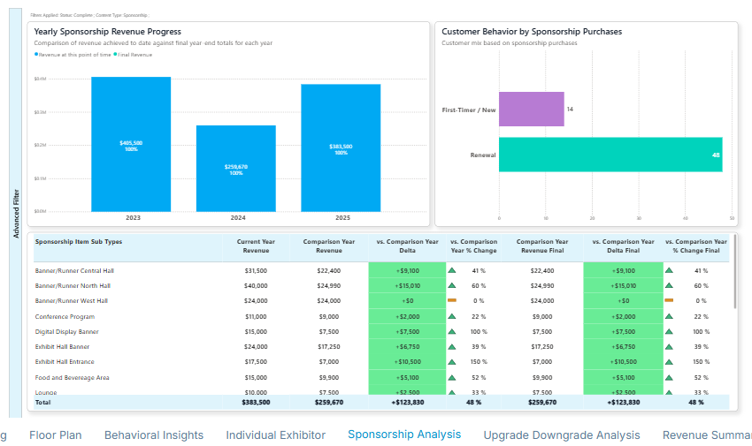Image resolution: width=752 pixels, height=446 pixels.
Task: Click orange flat indicator for Banner/Runner West Hall
Action: (452, 301)
